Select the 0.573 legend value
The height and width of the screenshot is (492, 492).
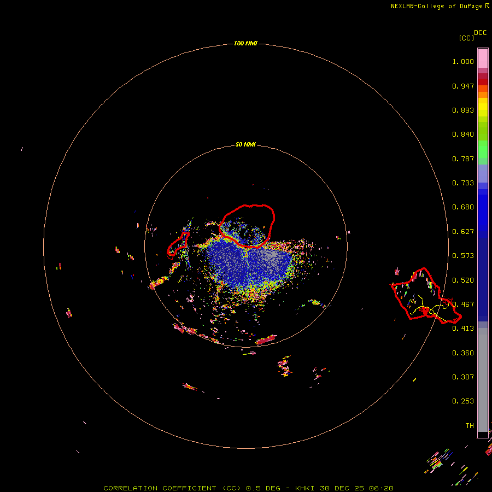click(x=463, y=256)
